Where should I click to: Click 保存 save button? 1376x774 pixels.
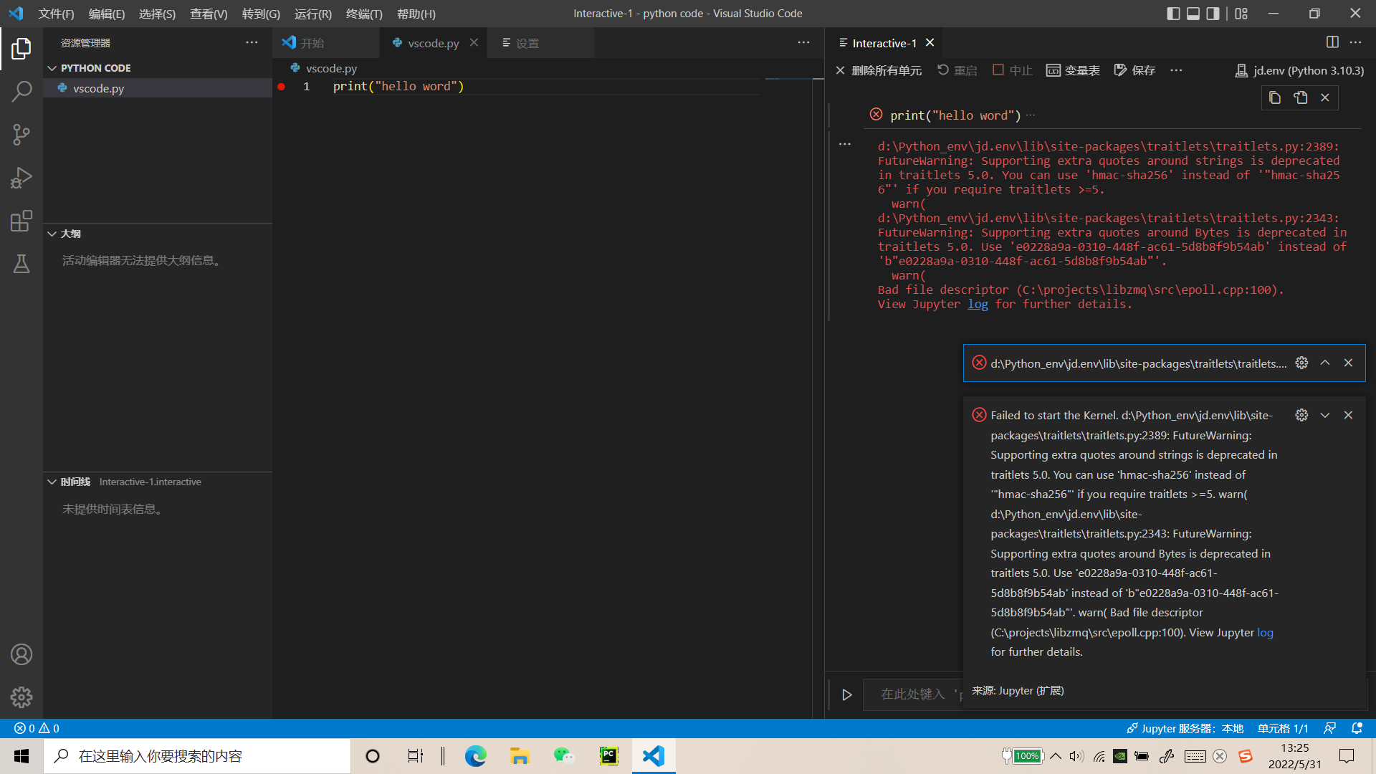coord(1134,70)
